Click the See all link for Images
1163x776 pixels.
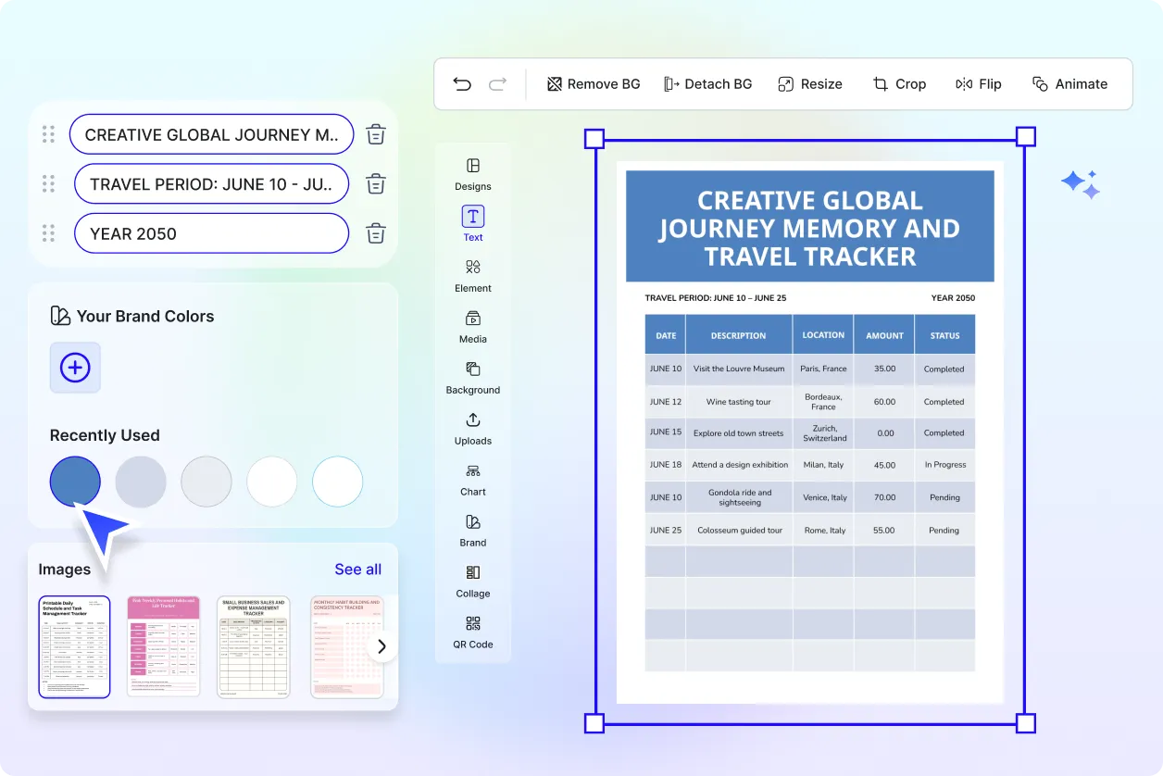click(x=357, y=569)
